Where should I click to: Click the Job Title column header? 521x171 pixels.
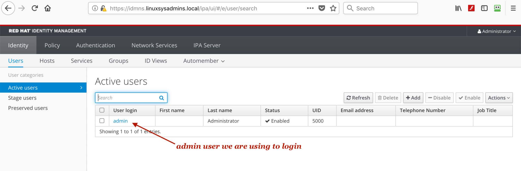click(493, 110)
